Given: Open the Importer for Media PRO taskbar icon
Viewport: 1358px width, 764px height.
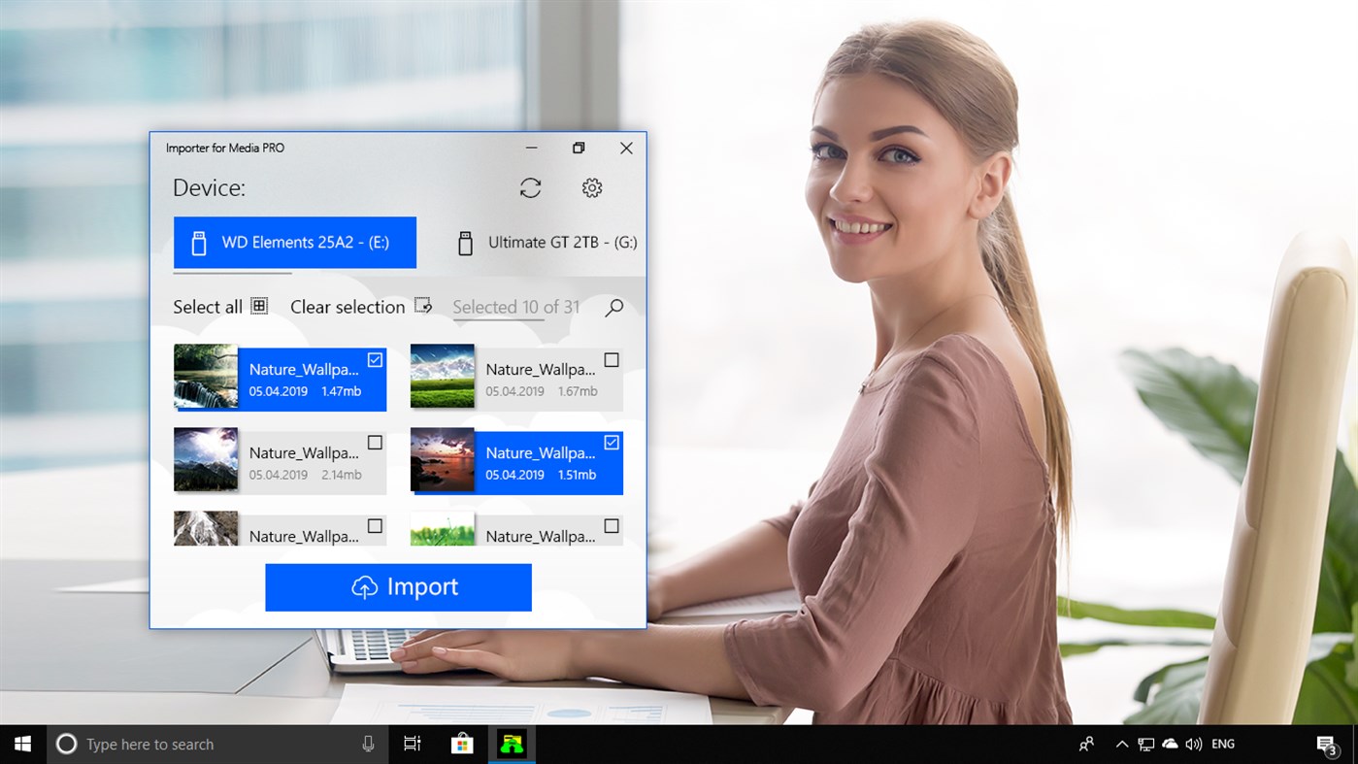Looking at the screenshot, I should click(510, 744).
